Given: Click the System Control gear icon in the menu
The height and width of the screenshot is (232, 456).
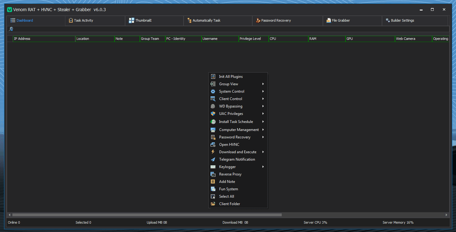Looking at the screenshot, I should click(213, 91).
